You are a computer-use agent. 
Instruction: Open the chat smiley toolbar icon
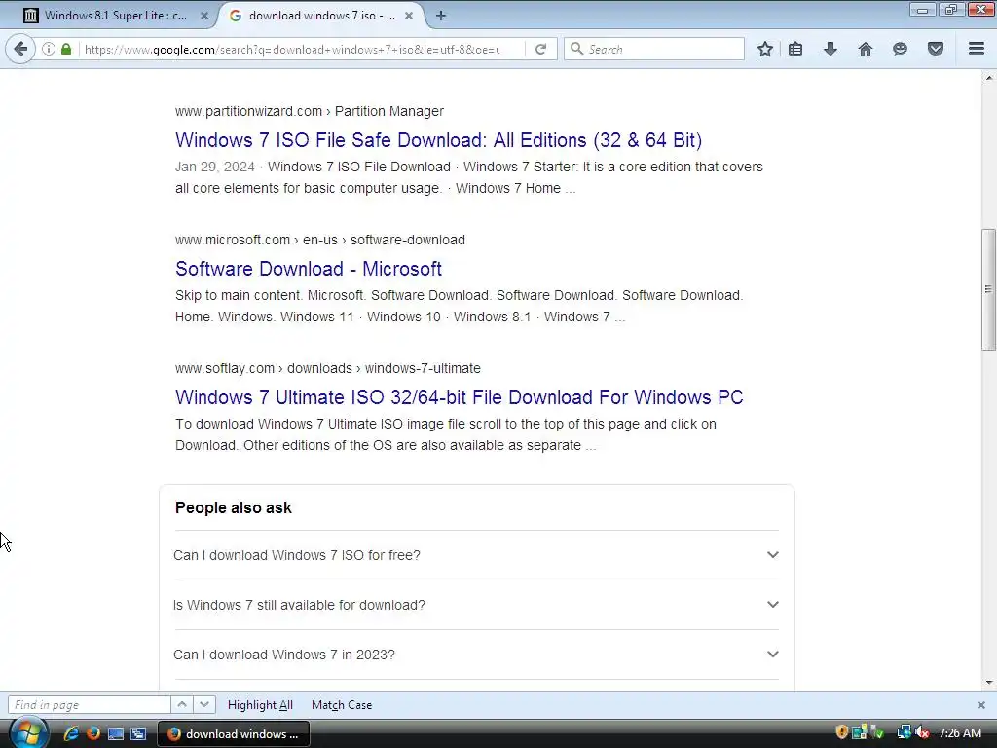coord(900,49)
